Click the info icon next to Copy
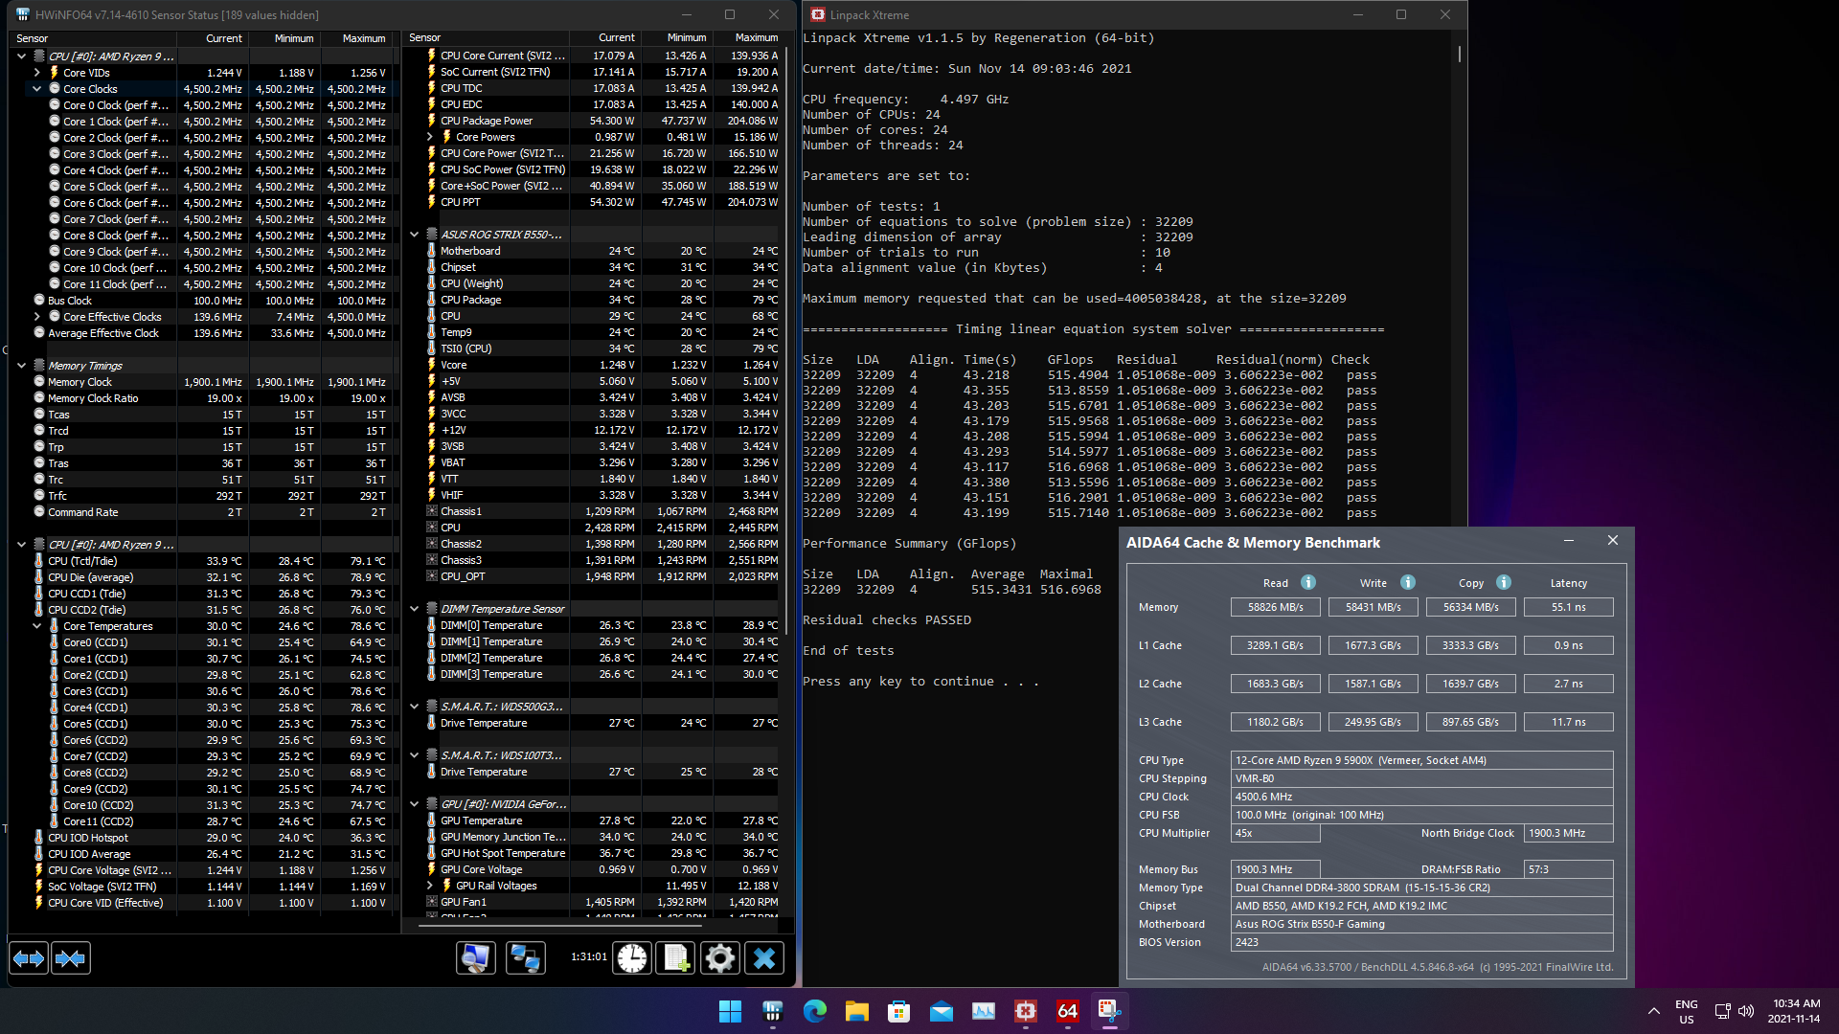The width and height of the screenshot is (1839, 1034). [1504, 582]
